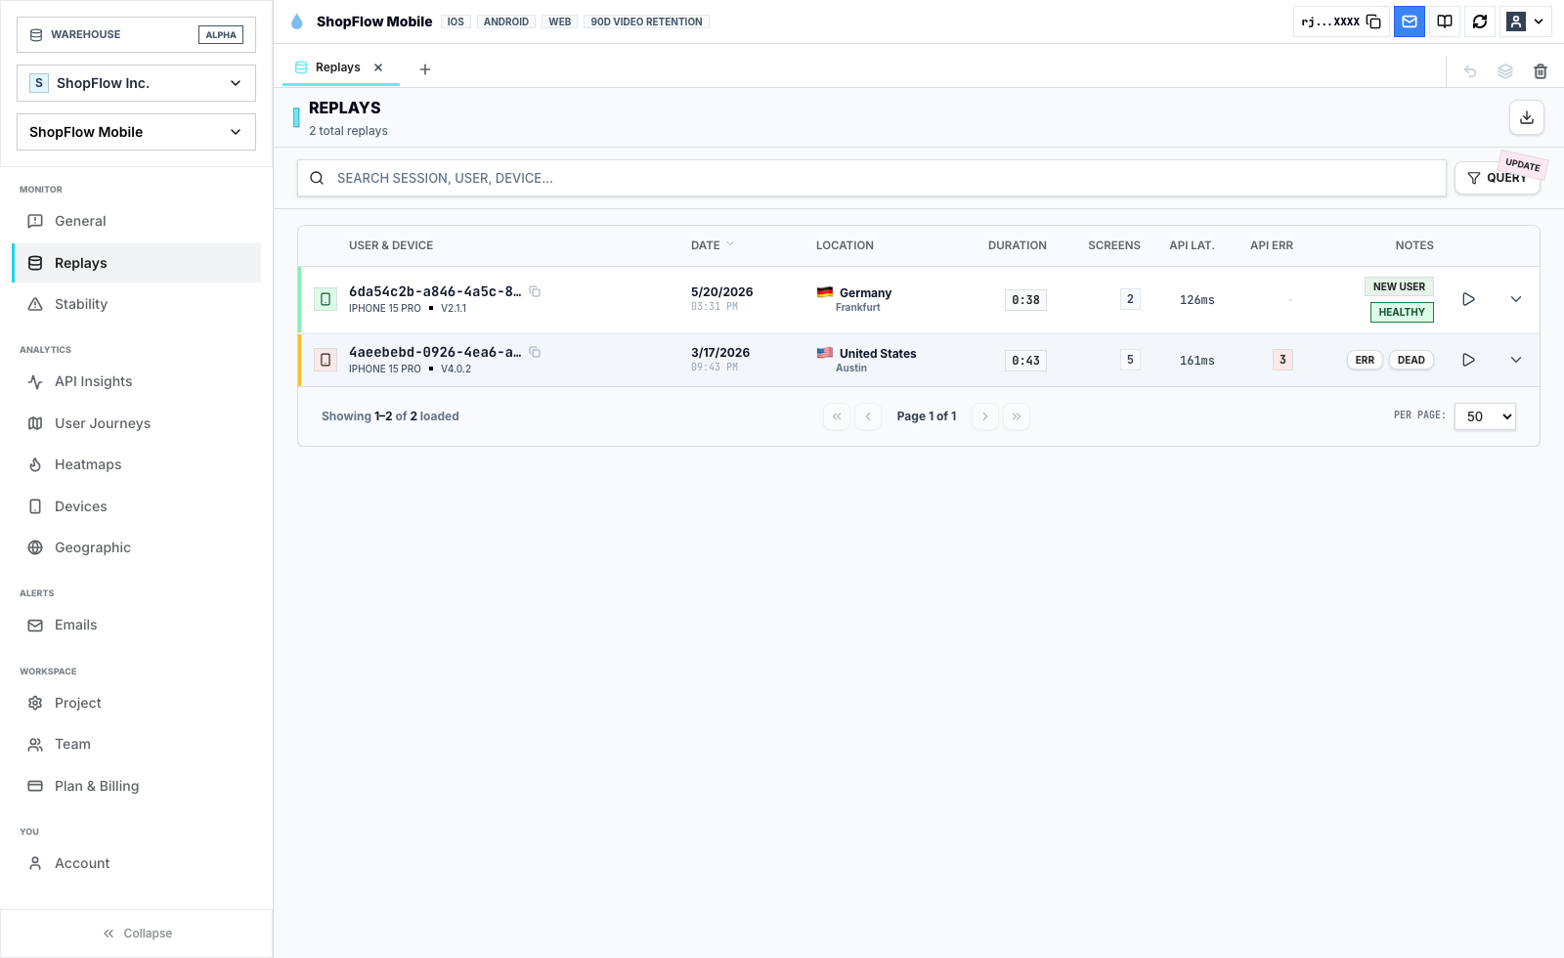
Task: Open the mail inbox icon in header
Action: click(x=1410, y=22)
